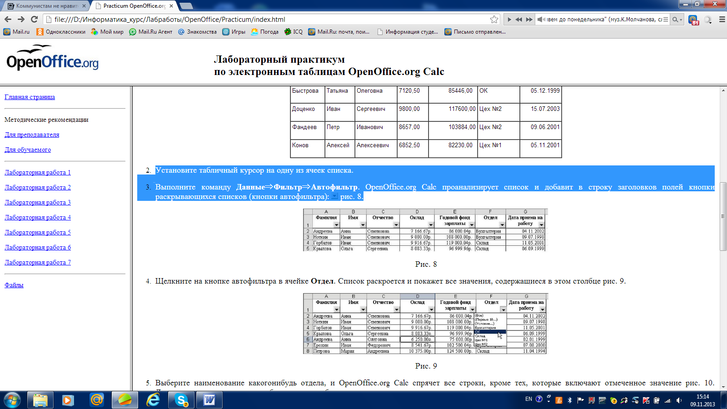Screen dimensions: 727x409
Task: Click the scroll up arrow of content frame
Action: (x=723, y=90)
